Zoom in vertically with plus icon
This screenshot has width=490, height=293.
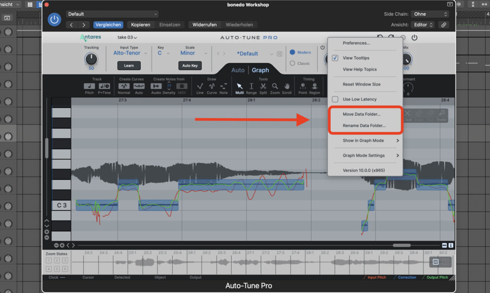click(47, 232)
